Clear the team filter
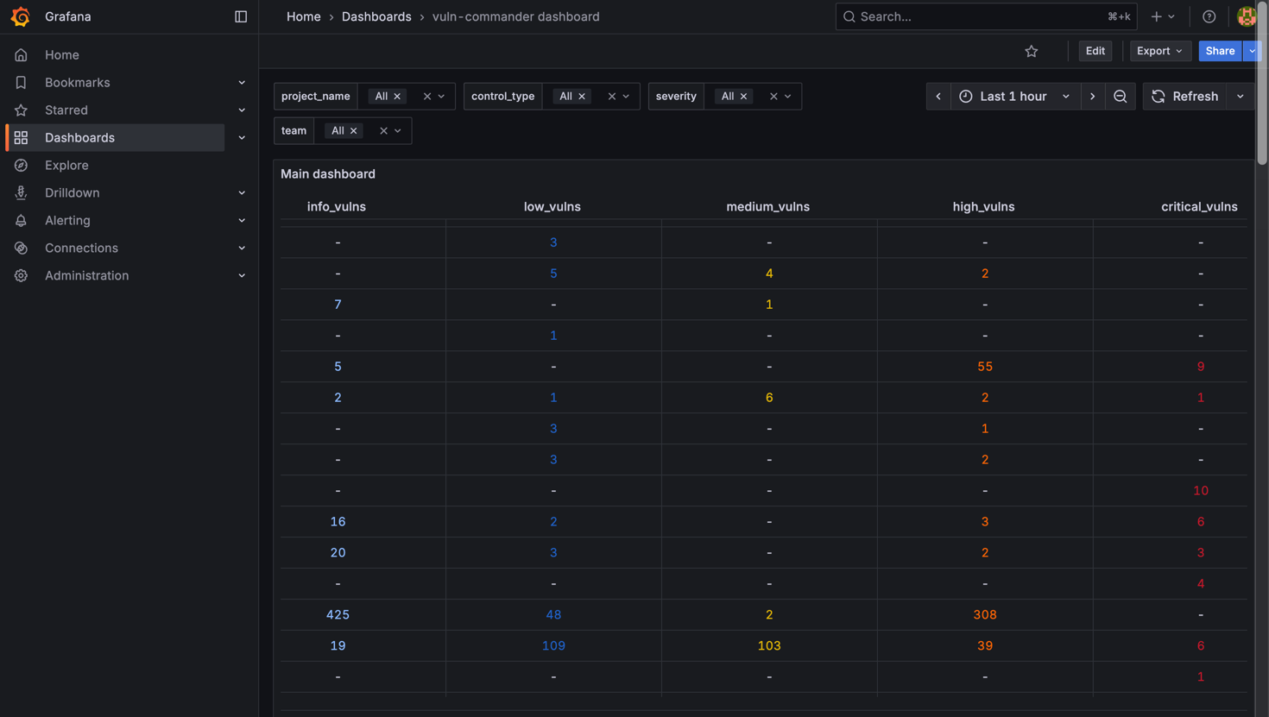Viewport: 1269px width, 717px height. (x=383, y=131)
